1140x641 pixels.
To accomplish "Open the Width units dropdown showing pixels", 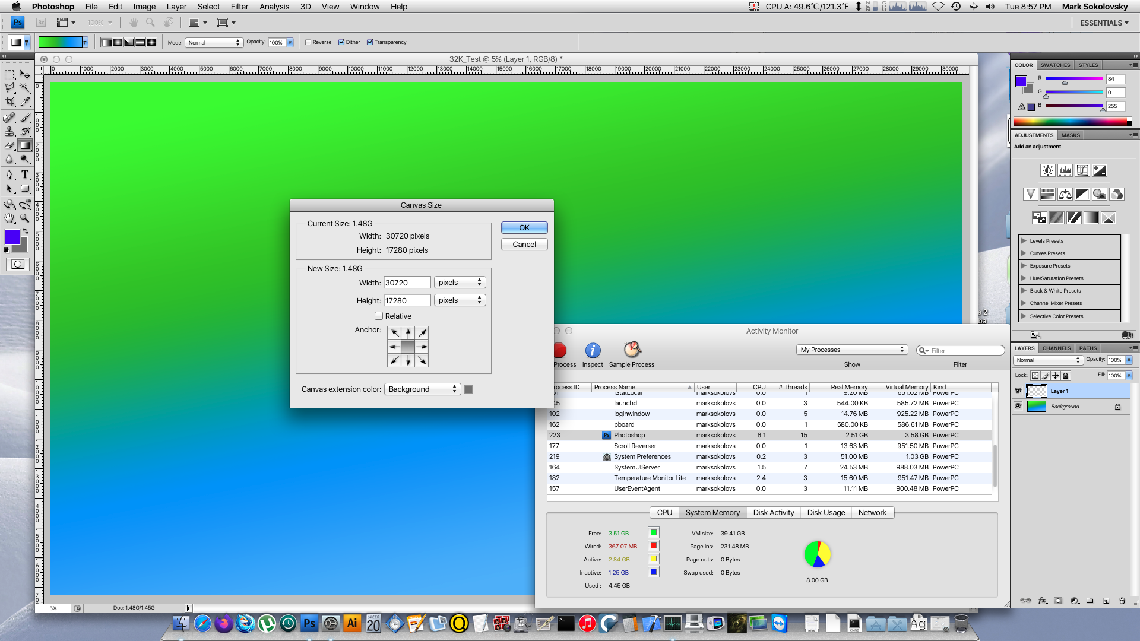I will click(x=460, y=282).
